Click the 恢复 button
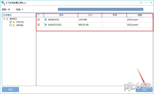The width and height of the screenshot is (154, 94). (x=144, y=89)
